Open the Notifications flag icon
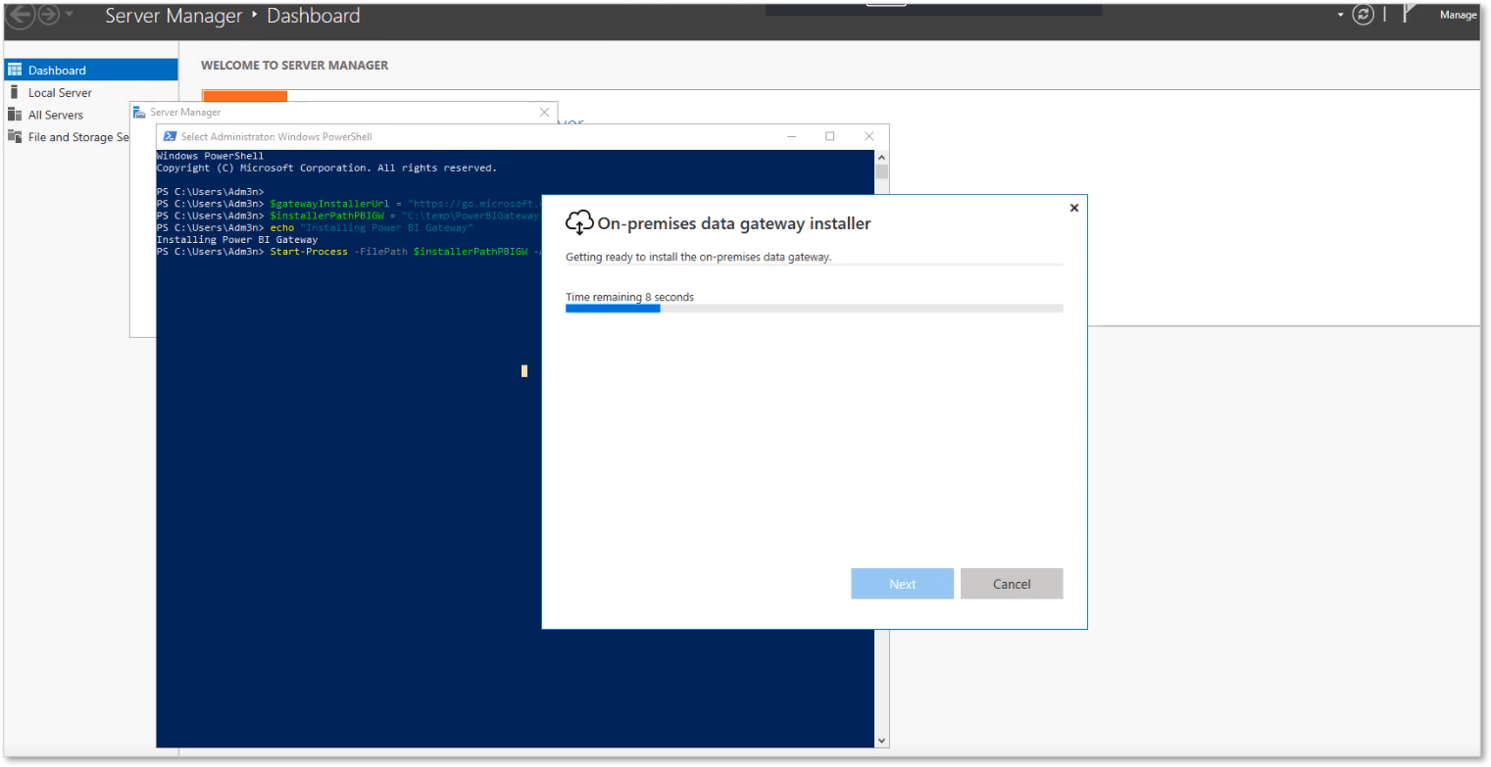This screenshot has height=767, width=1491. coord(1409,13)
